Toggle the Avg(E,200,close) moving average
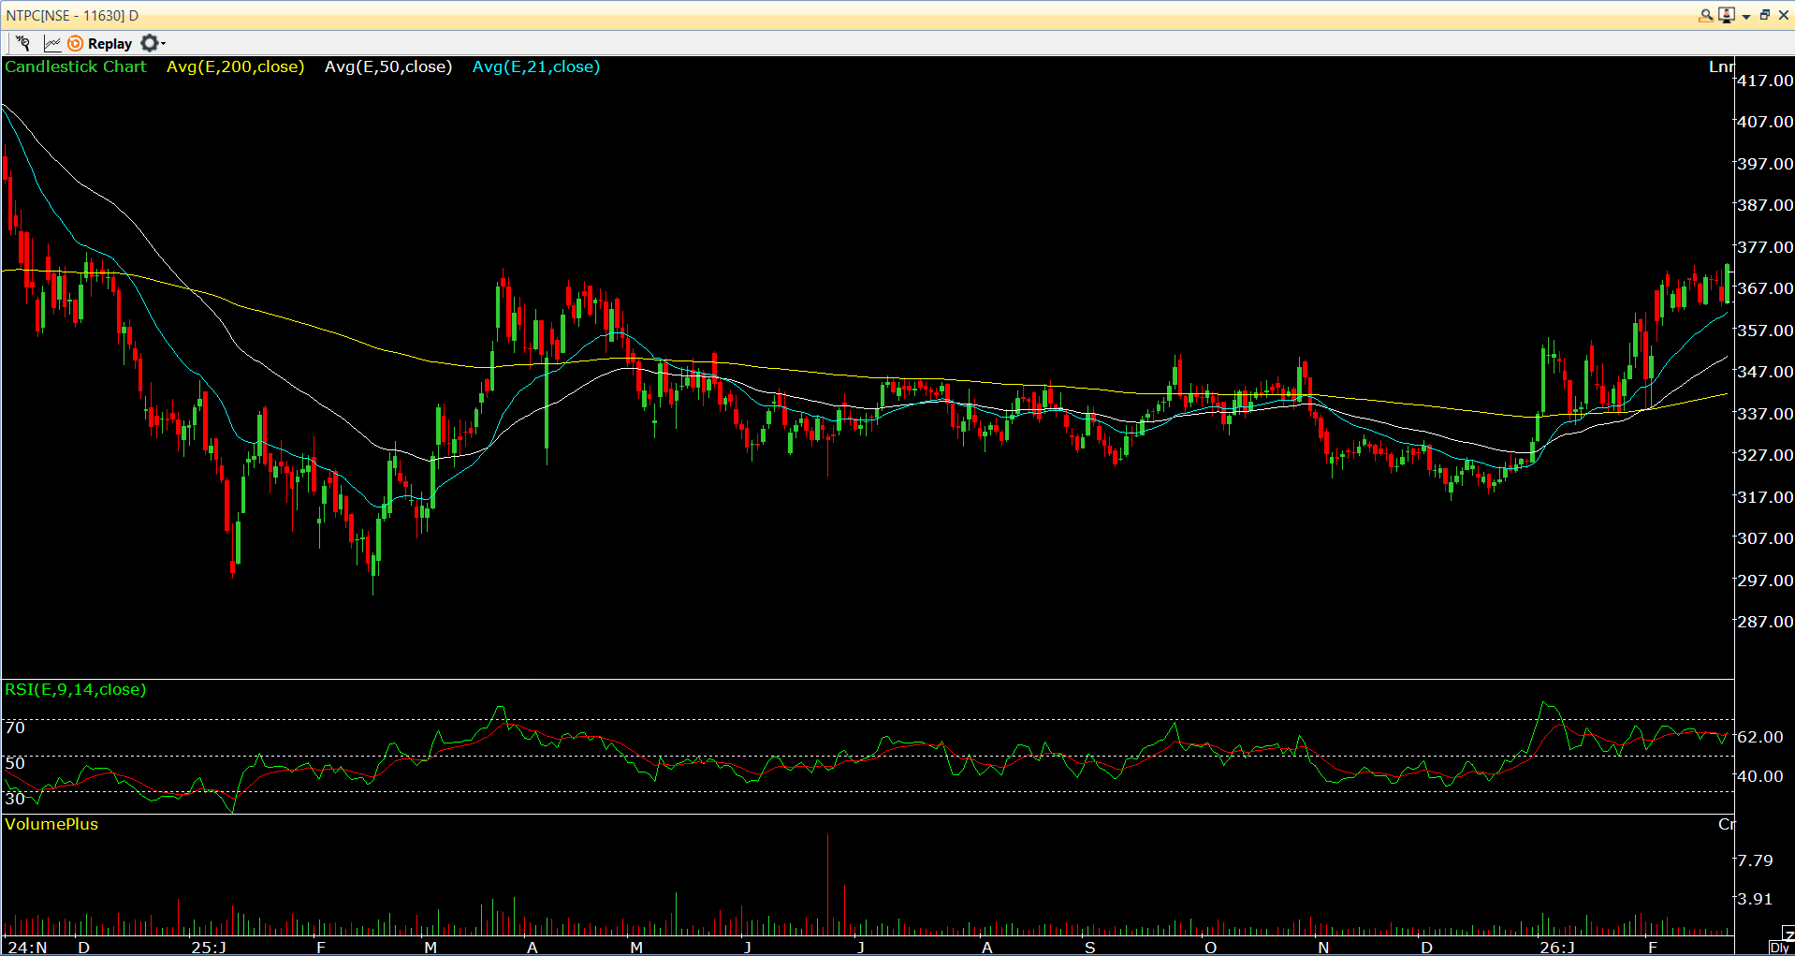 (x=235, y=66)
